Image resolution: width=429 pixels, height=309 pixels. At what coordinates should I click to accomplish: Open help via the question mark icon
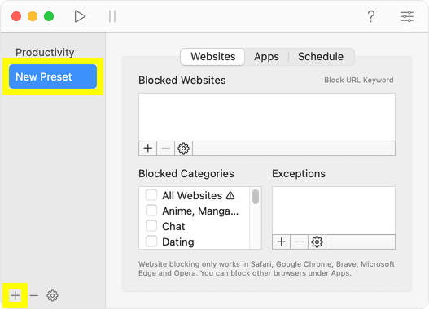[x=371, y=16]
